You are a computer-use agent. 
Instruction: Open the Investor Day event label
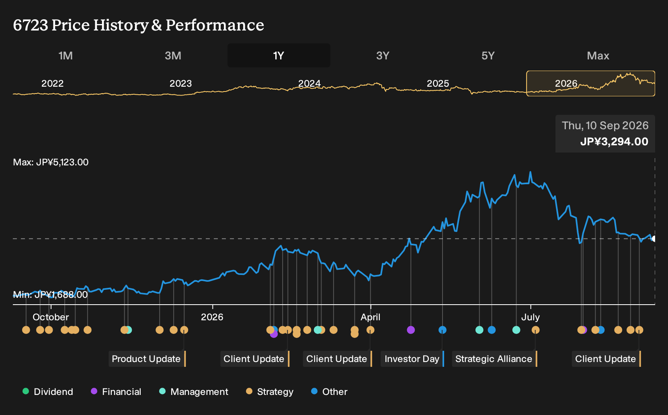(412, 359)
